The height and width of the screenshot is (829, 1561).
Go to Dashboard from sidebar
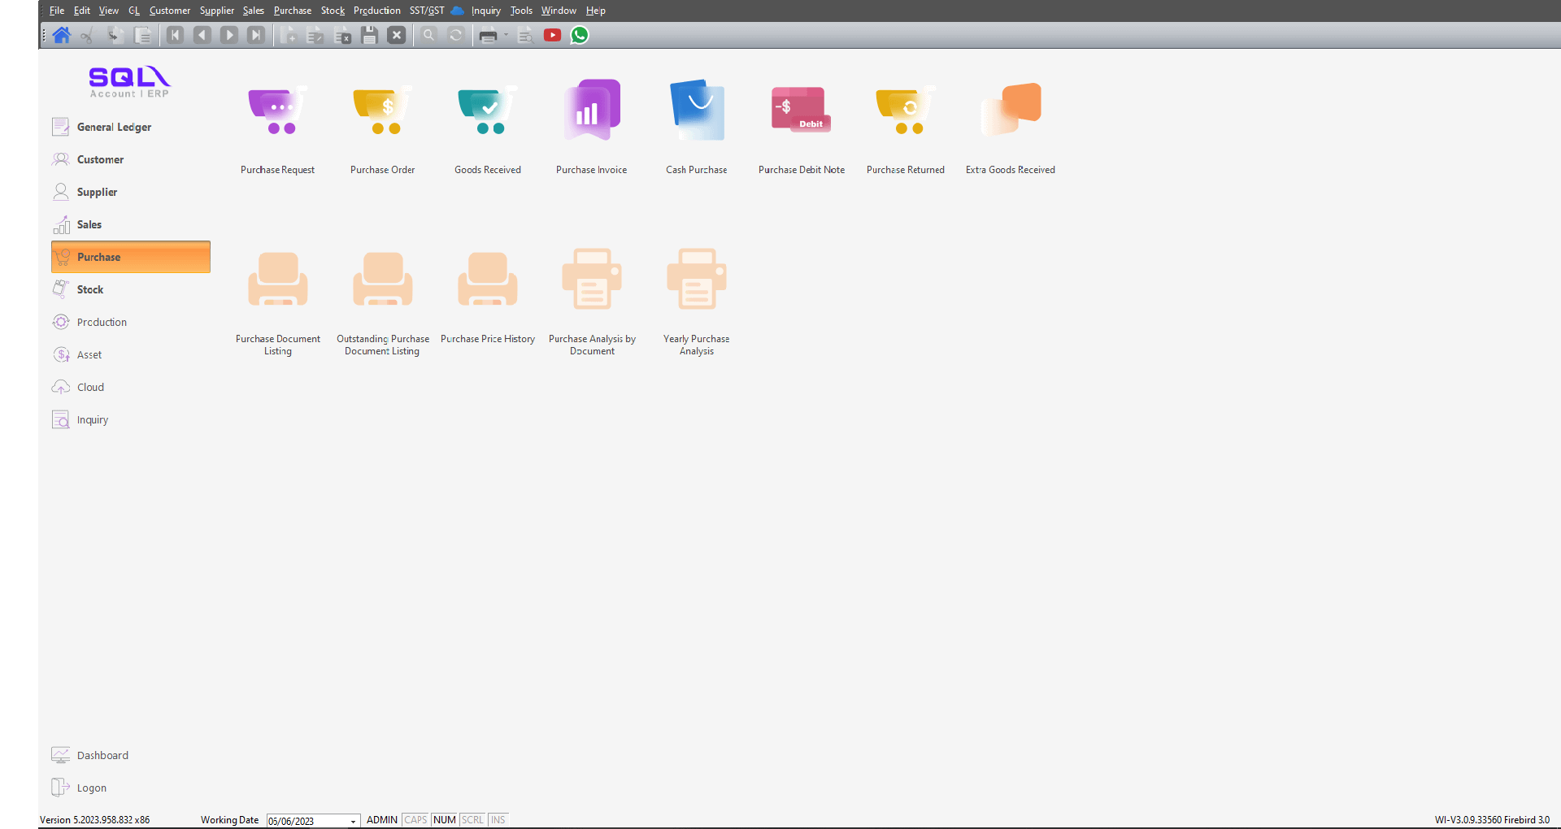[102, 755]
